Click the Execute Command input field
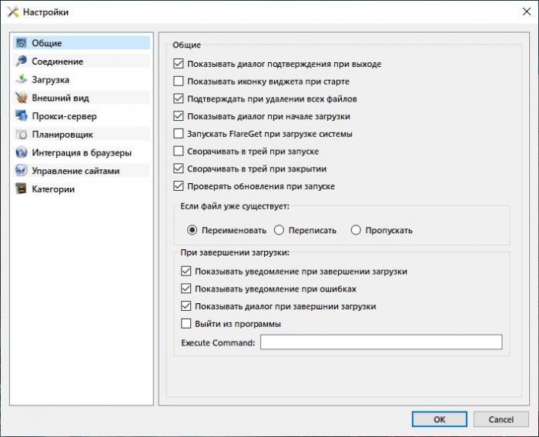Screen dimensions: 539x437 [x=381, y=342]
